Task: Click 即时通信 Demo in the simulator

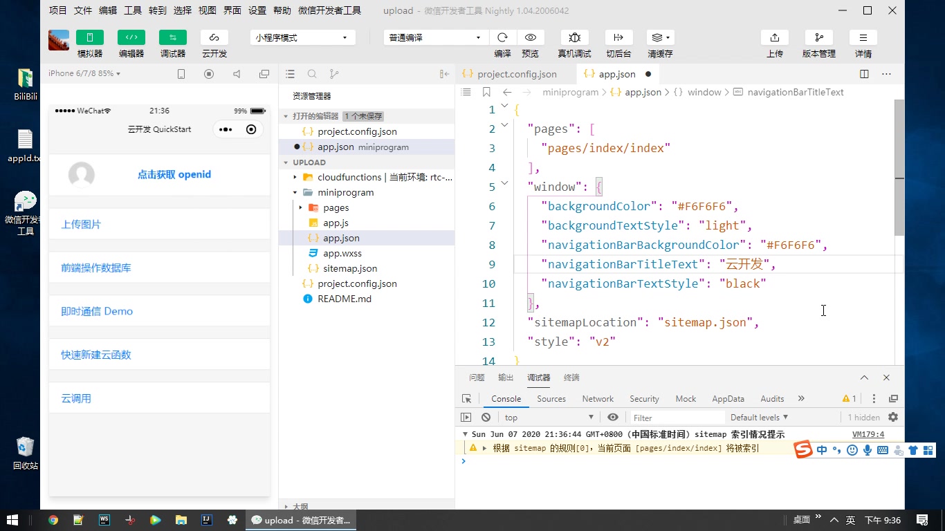Action: coord(97,311)
